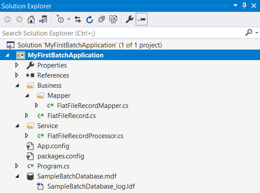Select packages.config file
Screen dimensions: 260x193
[61, 156]
